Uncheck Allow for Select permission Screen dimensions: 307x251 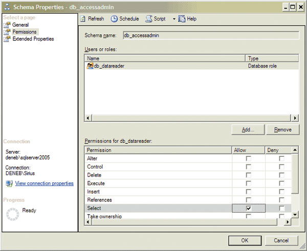click(x=249, y=208)
